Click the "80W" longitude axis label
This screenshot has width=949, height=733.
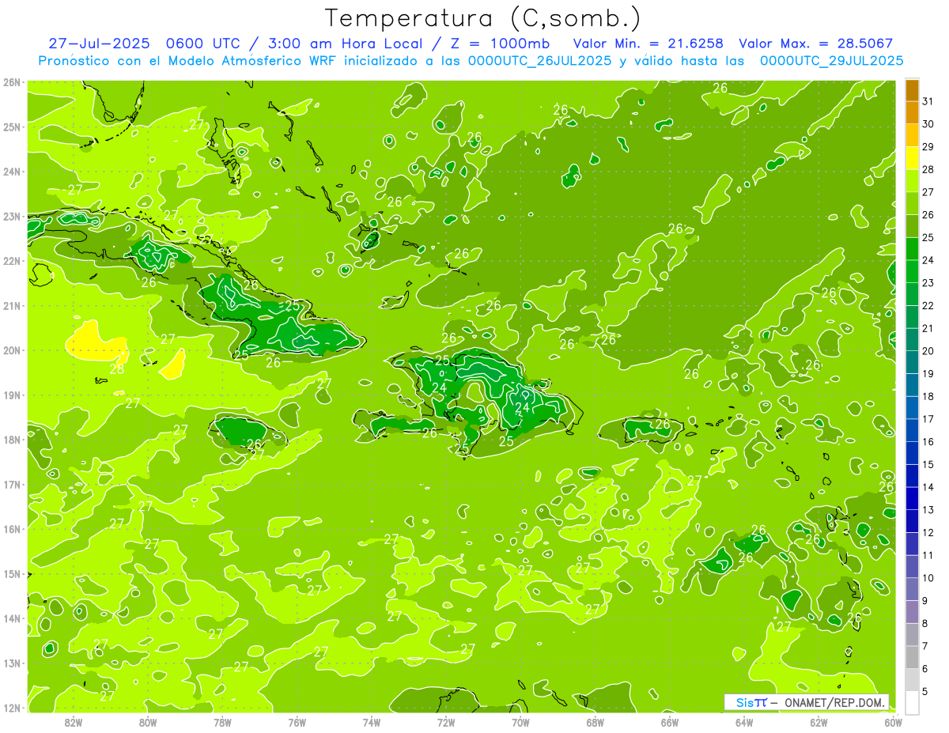point(148,722)
